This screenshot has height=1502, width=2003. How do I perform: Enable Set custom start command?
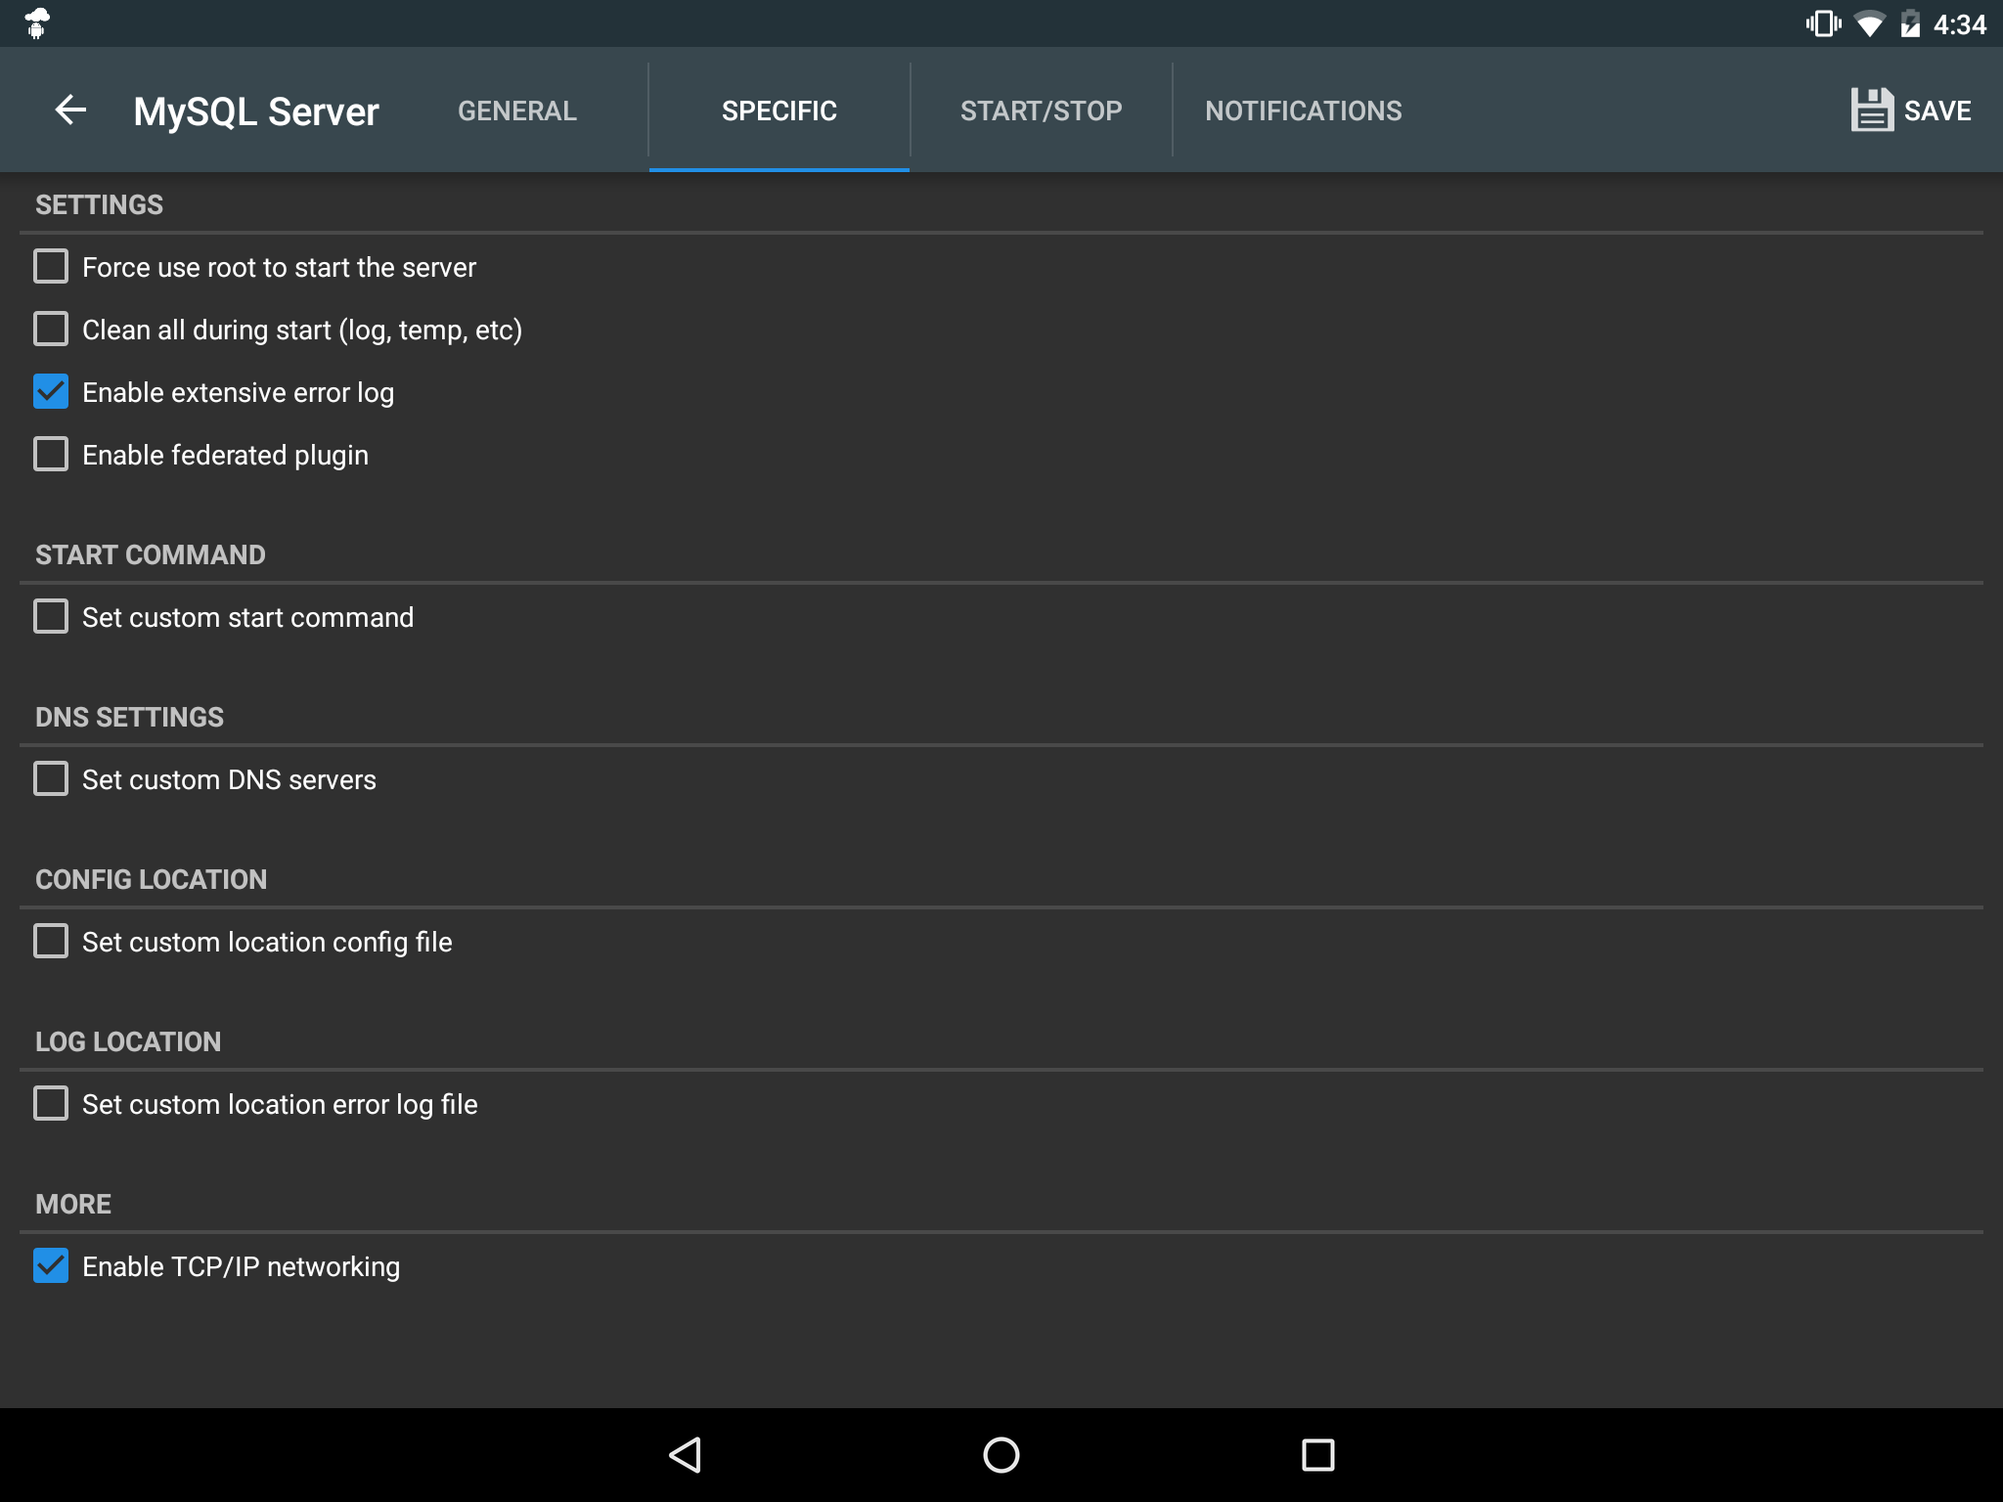click(51, 616)
